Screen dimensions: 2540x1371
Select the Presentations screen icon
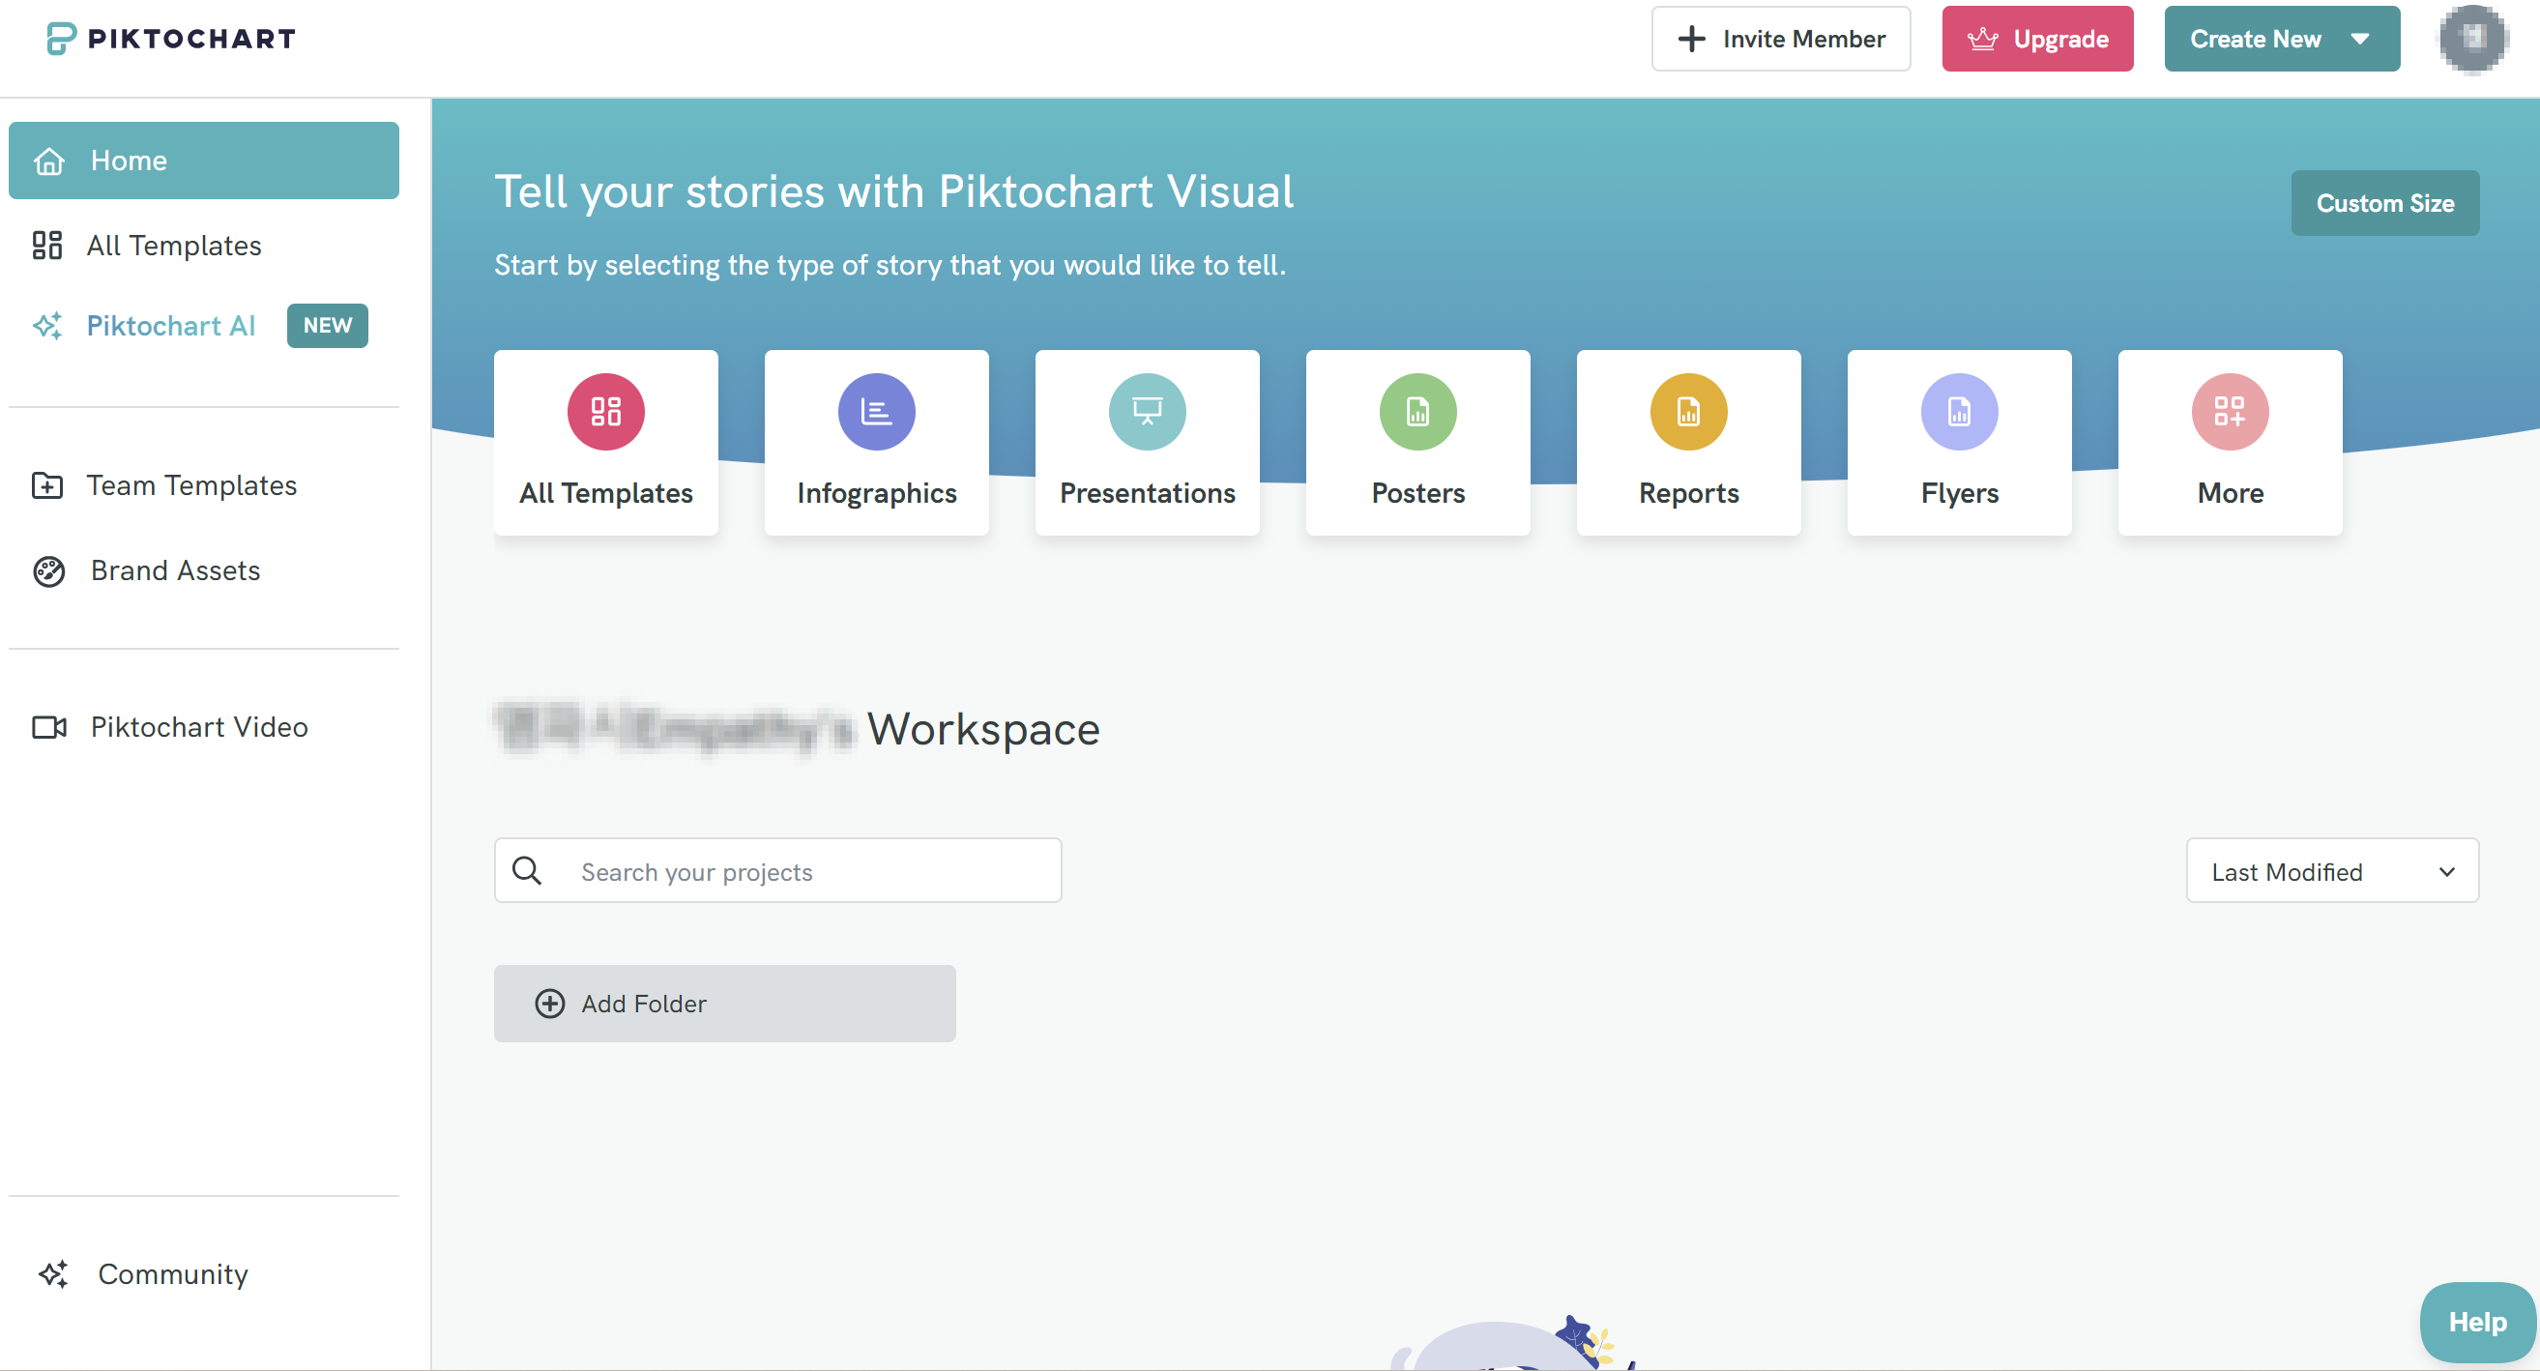pos(1147,411)
